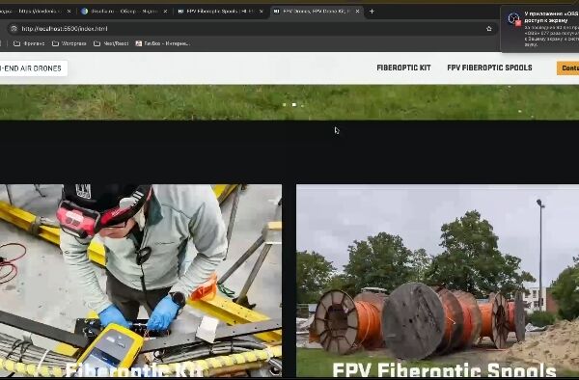579x380 pixels.
Task: Open the Фриланс bookmarks folder
Action: (29, 43)
